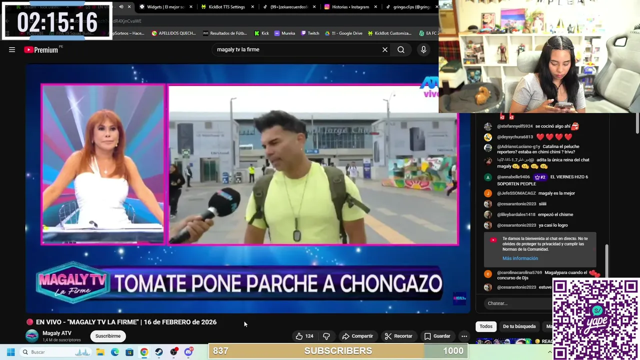The height and width of the screenshot is (360, 640).
Task: Follow the 'Más información' chat link
Action: pos(520,258)
